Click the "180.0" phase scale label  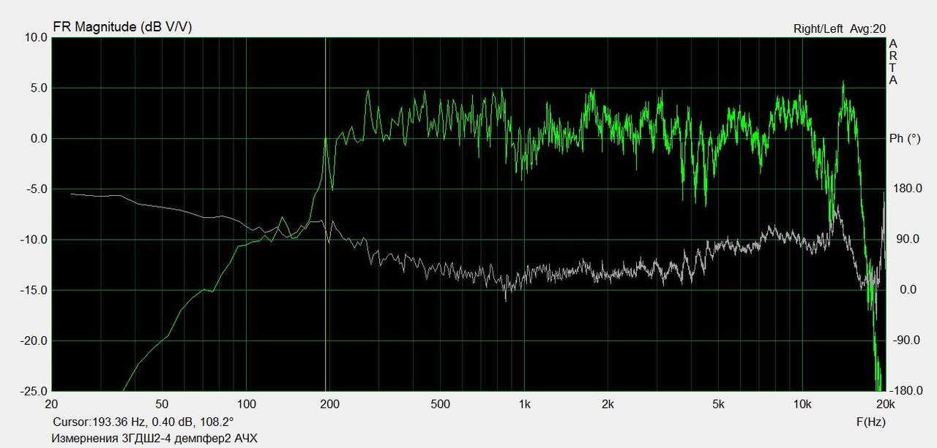pos(906,189)
